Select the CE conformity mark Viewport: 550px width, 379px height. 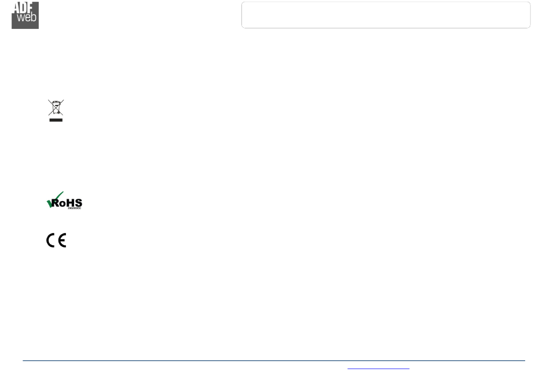click(56, 240)
